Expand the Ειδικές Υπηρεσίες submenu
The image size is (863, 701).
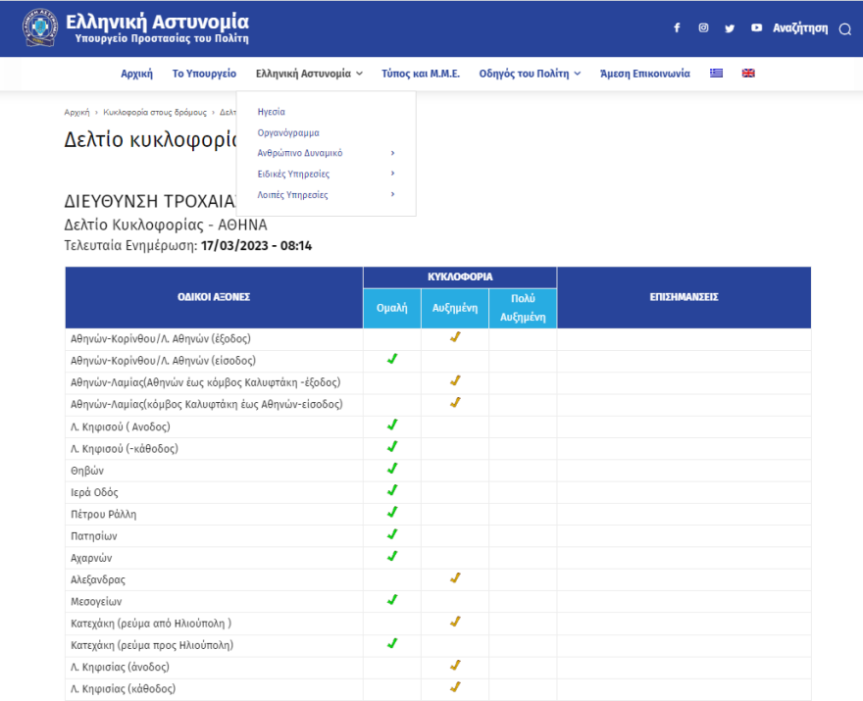coord(392,174)
